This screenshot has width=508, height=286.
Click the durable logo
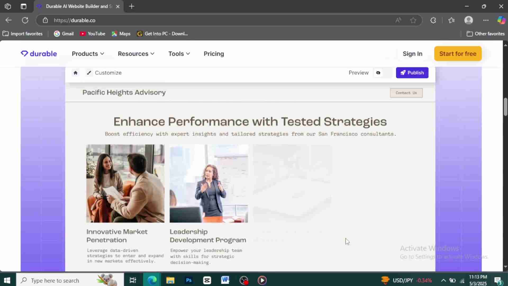[x=39, y=54]
